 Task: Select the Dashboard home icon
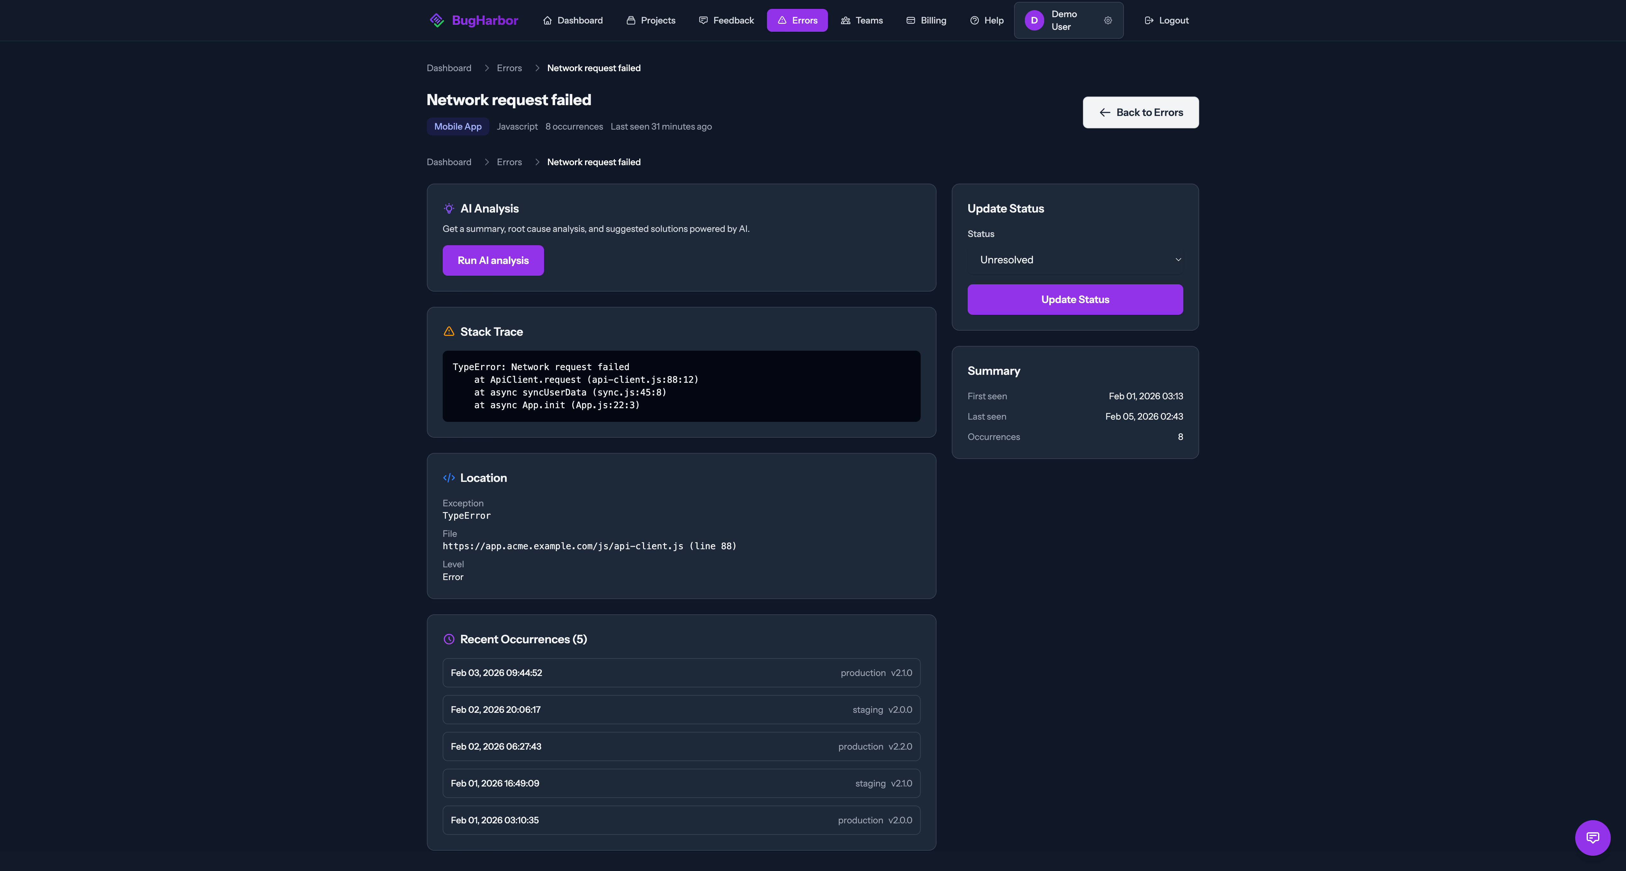[547, 20]
